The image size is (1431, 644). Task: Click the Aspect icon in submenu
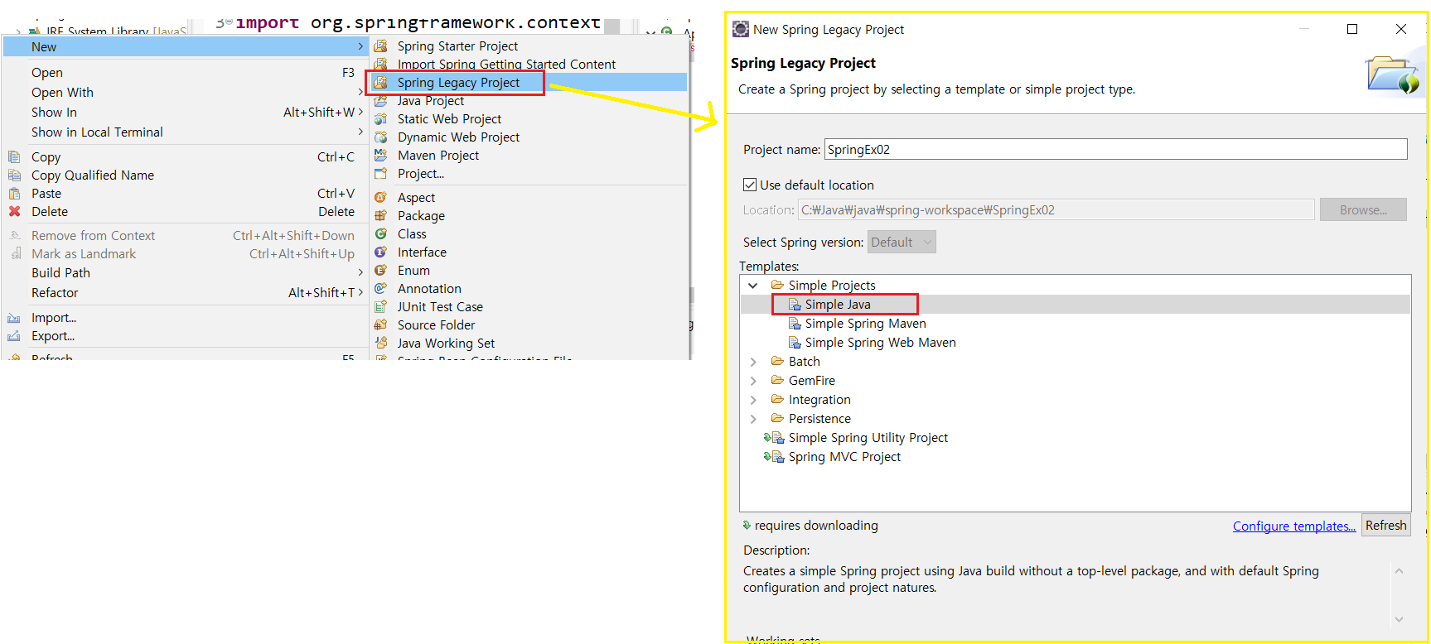pos(380,197)
